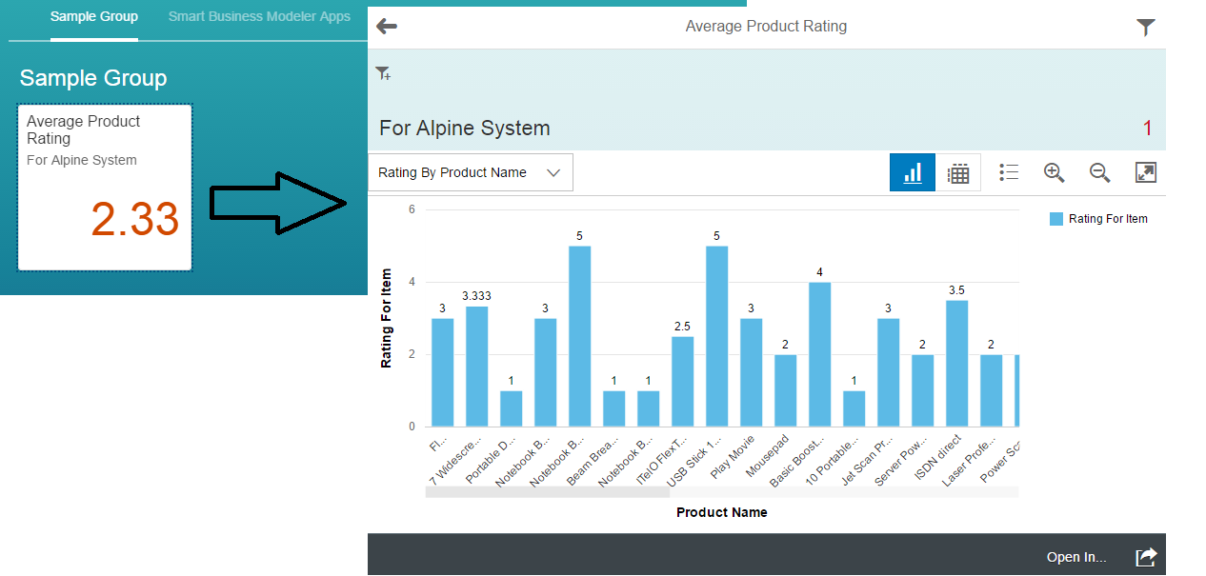Click the ISDN direct bar labeled 3.5

(957, 364)
